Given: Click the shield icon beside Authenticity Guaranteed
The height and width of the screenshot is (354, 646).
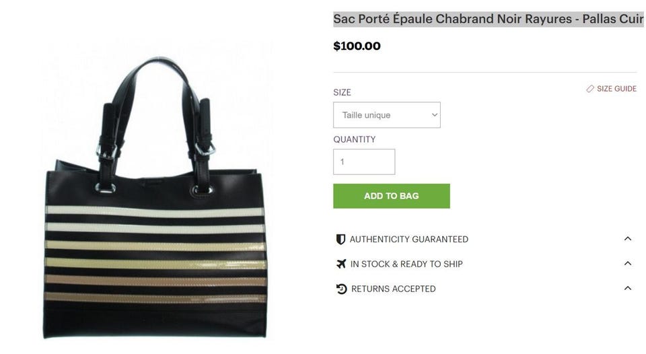Looking at the screenshot, I should tap(340, 240).
